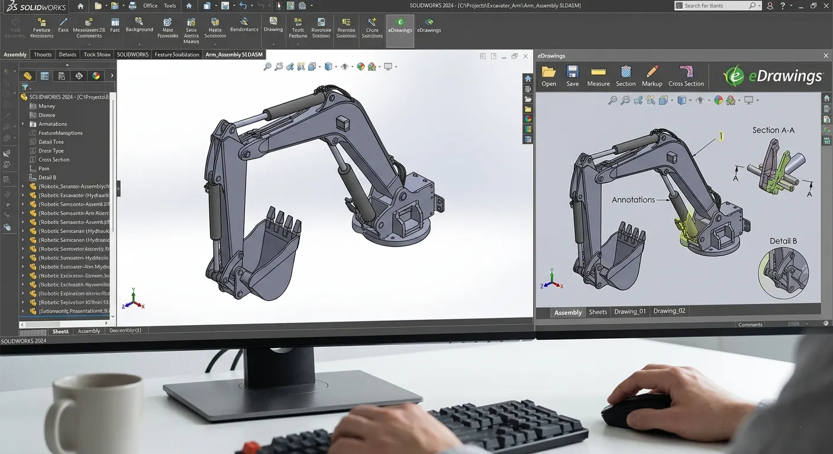833x454 pixels.
Task: Click the appearance color wheel in main viewport toolbar
Action: 360,67
